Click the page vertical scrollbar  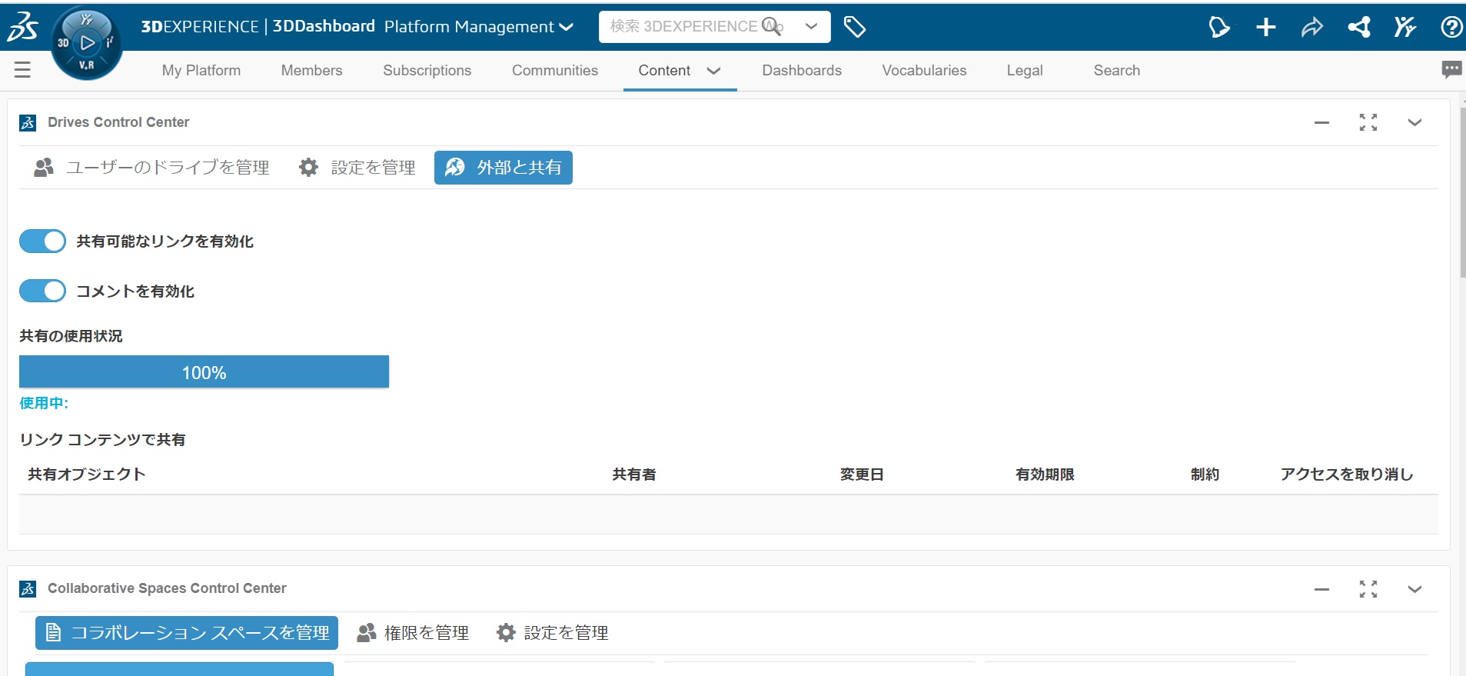click(1462, 192)
